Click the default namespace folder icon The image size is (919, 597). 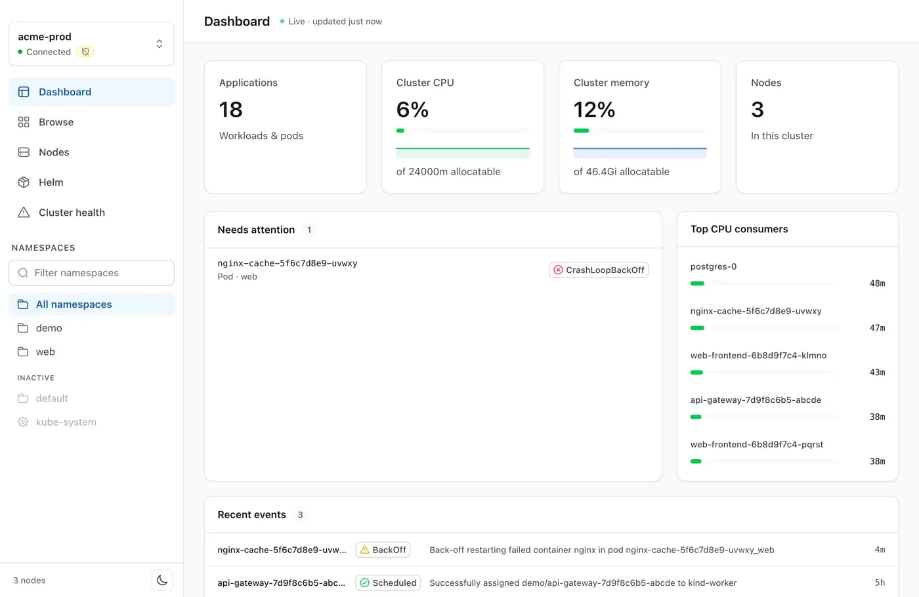(x=23, y=398)
